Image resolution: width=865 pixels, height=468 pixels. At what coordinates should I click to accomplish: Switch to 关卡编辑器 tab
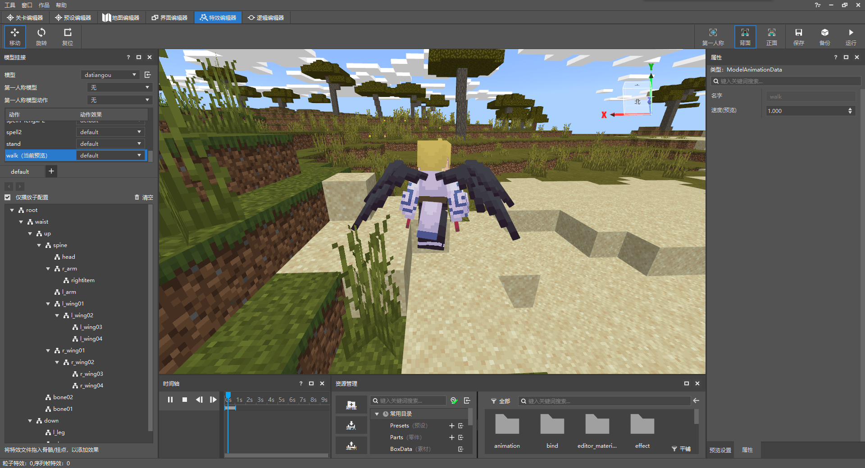(25, 18)
